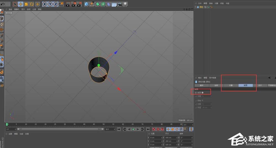Click the Undo arrow icon
The width and height of the screenshot is (276, 148).
click(x=3, y=4)
